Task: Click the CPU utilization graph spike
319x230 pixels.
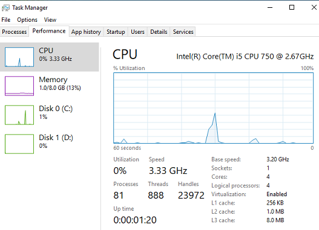Action: (214, 128)
